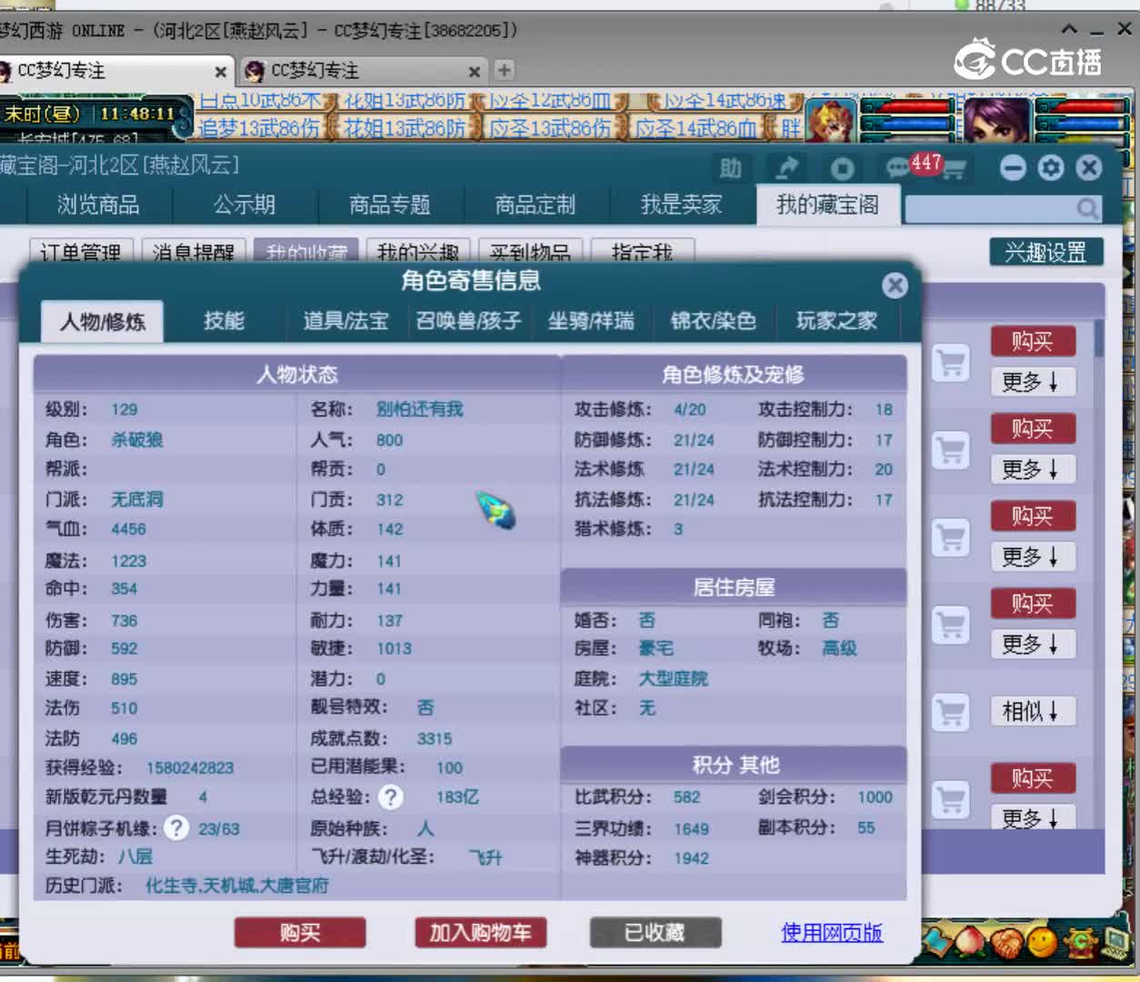This screenshot has width=1140, height=982.
Task: Click the 杀破狼 role value
Action: coord(137,440)
